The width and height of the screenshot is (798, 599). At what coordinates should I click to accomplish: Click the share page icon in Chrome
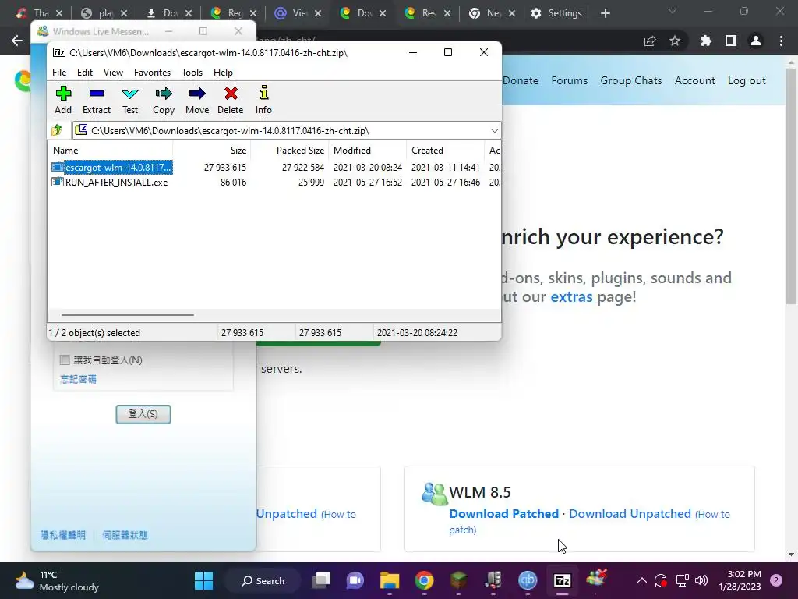tap(650, 41)
